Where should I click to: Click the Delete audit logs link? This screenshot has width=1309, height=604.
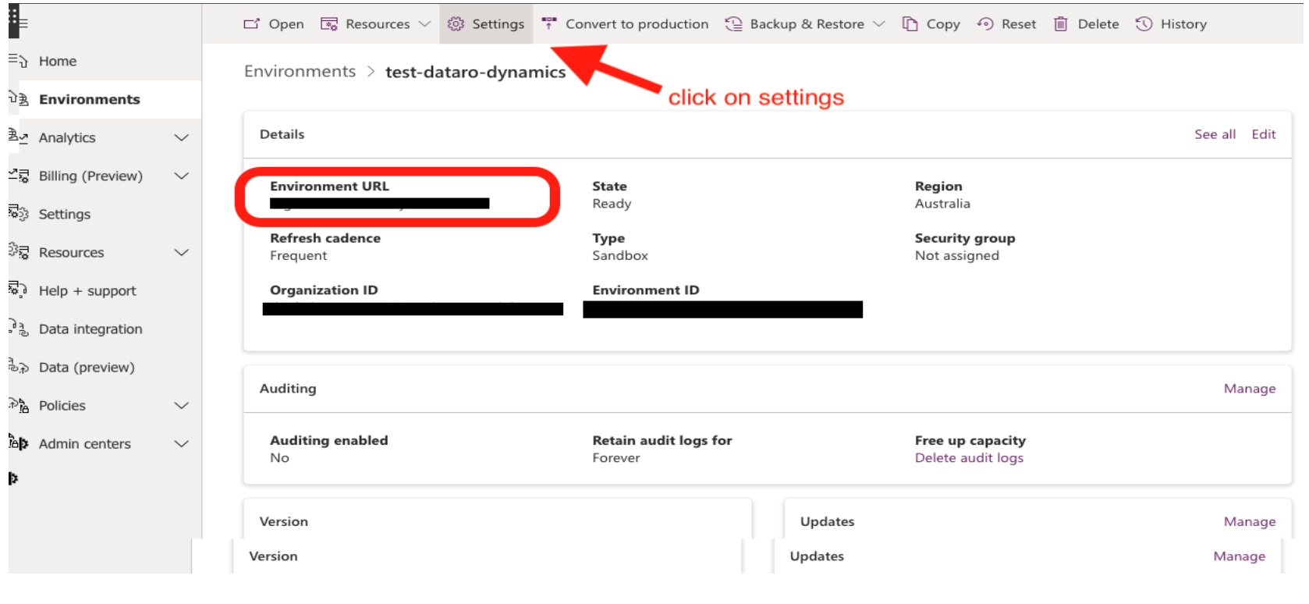[969, 458]
